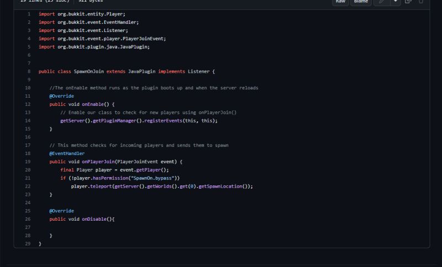The width and height of the screenshot is (442, 267).
Task: Edit this file with the pencil icon
Action: point(382,2)
